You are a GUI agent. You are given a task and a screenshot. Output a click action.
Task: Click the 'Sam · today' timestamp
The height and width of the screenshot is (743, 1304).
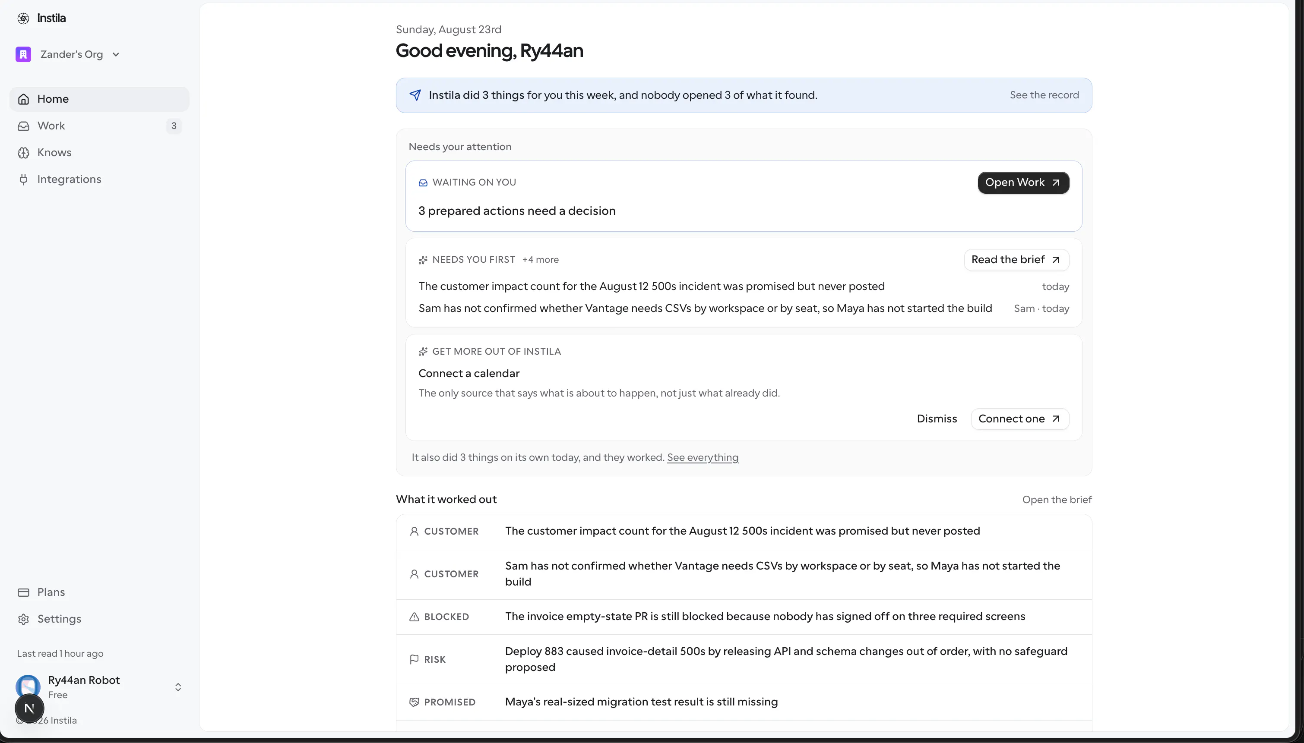[1041, 309]
